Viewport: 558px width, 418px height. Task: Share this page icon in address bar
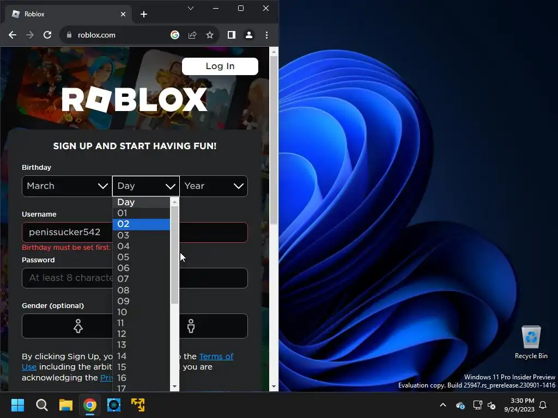[x=192, y=35]
